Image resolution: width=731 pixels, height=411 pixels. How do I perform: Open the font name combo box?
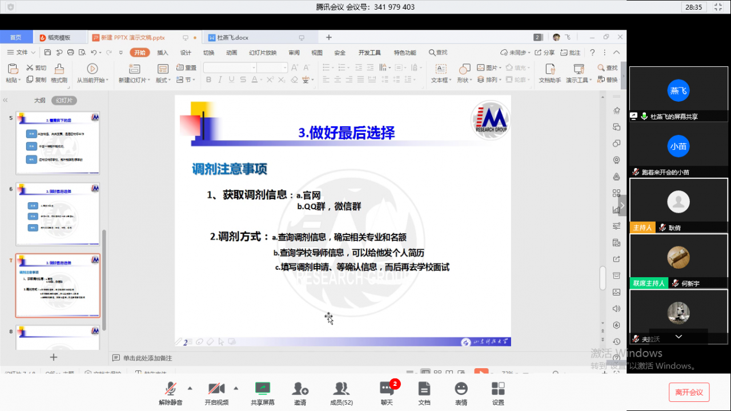coord(230,67)
